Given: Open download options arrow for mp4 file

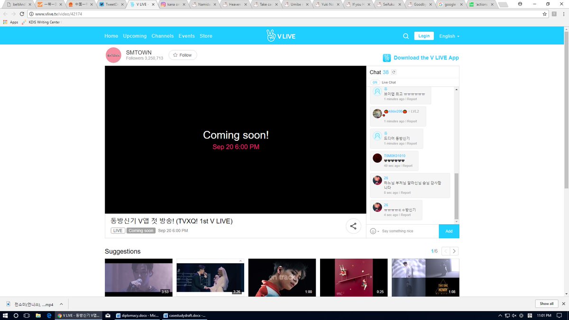Looking at the screenshot, I should coord(61,304).
